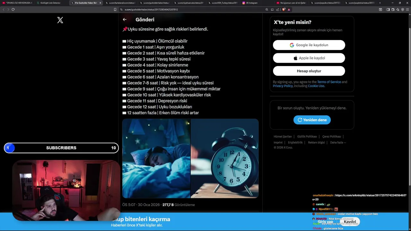This screenshot has width=411, height=231.
Task: Click the "Kaydol" button in bottom banner
Action: click(350, 222)
